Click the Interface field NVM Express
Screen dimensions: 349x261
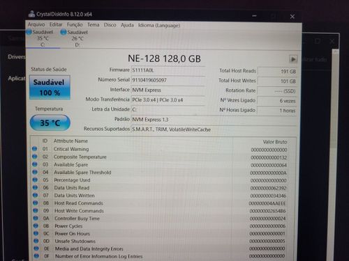coord(168,90)
